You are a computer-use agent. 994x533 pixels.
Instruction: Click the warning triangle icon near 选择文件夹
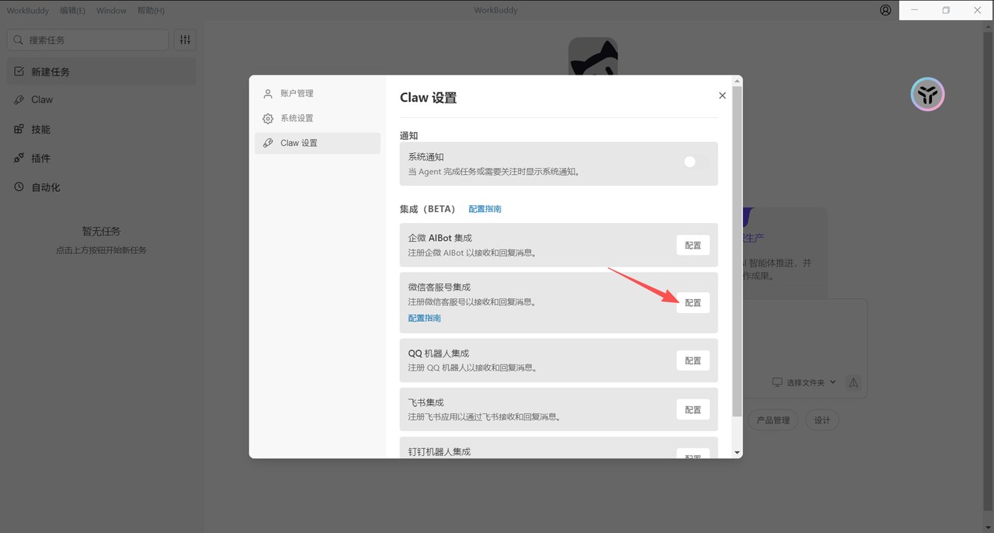(853, 382)
